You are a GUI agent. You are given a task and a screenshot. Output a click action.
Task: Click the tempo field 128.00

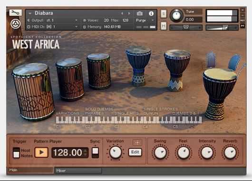coord(68,152)
